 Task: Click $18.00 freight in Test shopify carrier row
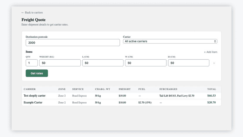point(122,96)
